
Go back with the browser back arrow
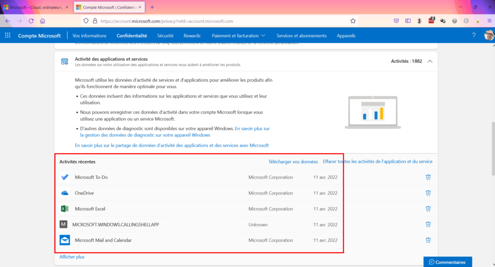pyautogui.click(x=8, y=21)
